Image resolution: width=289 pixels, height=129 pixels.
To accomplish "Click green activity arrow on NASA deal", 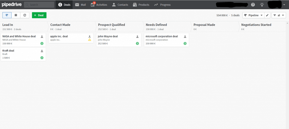I will [42, 44].
